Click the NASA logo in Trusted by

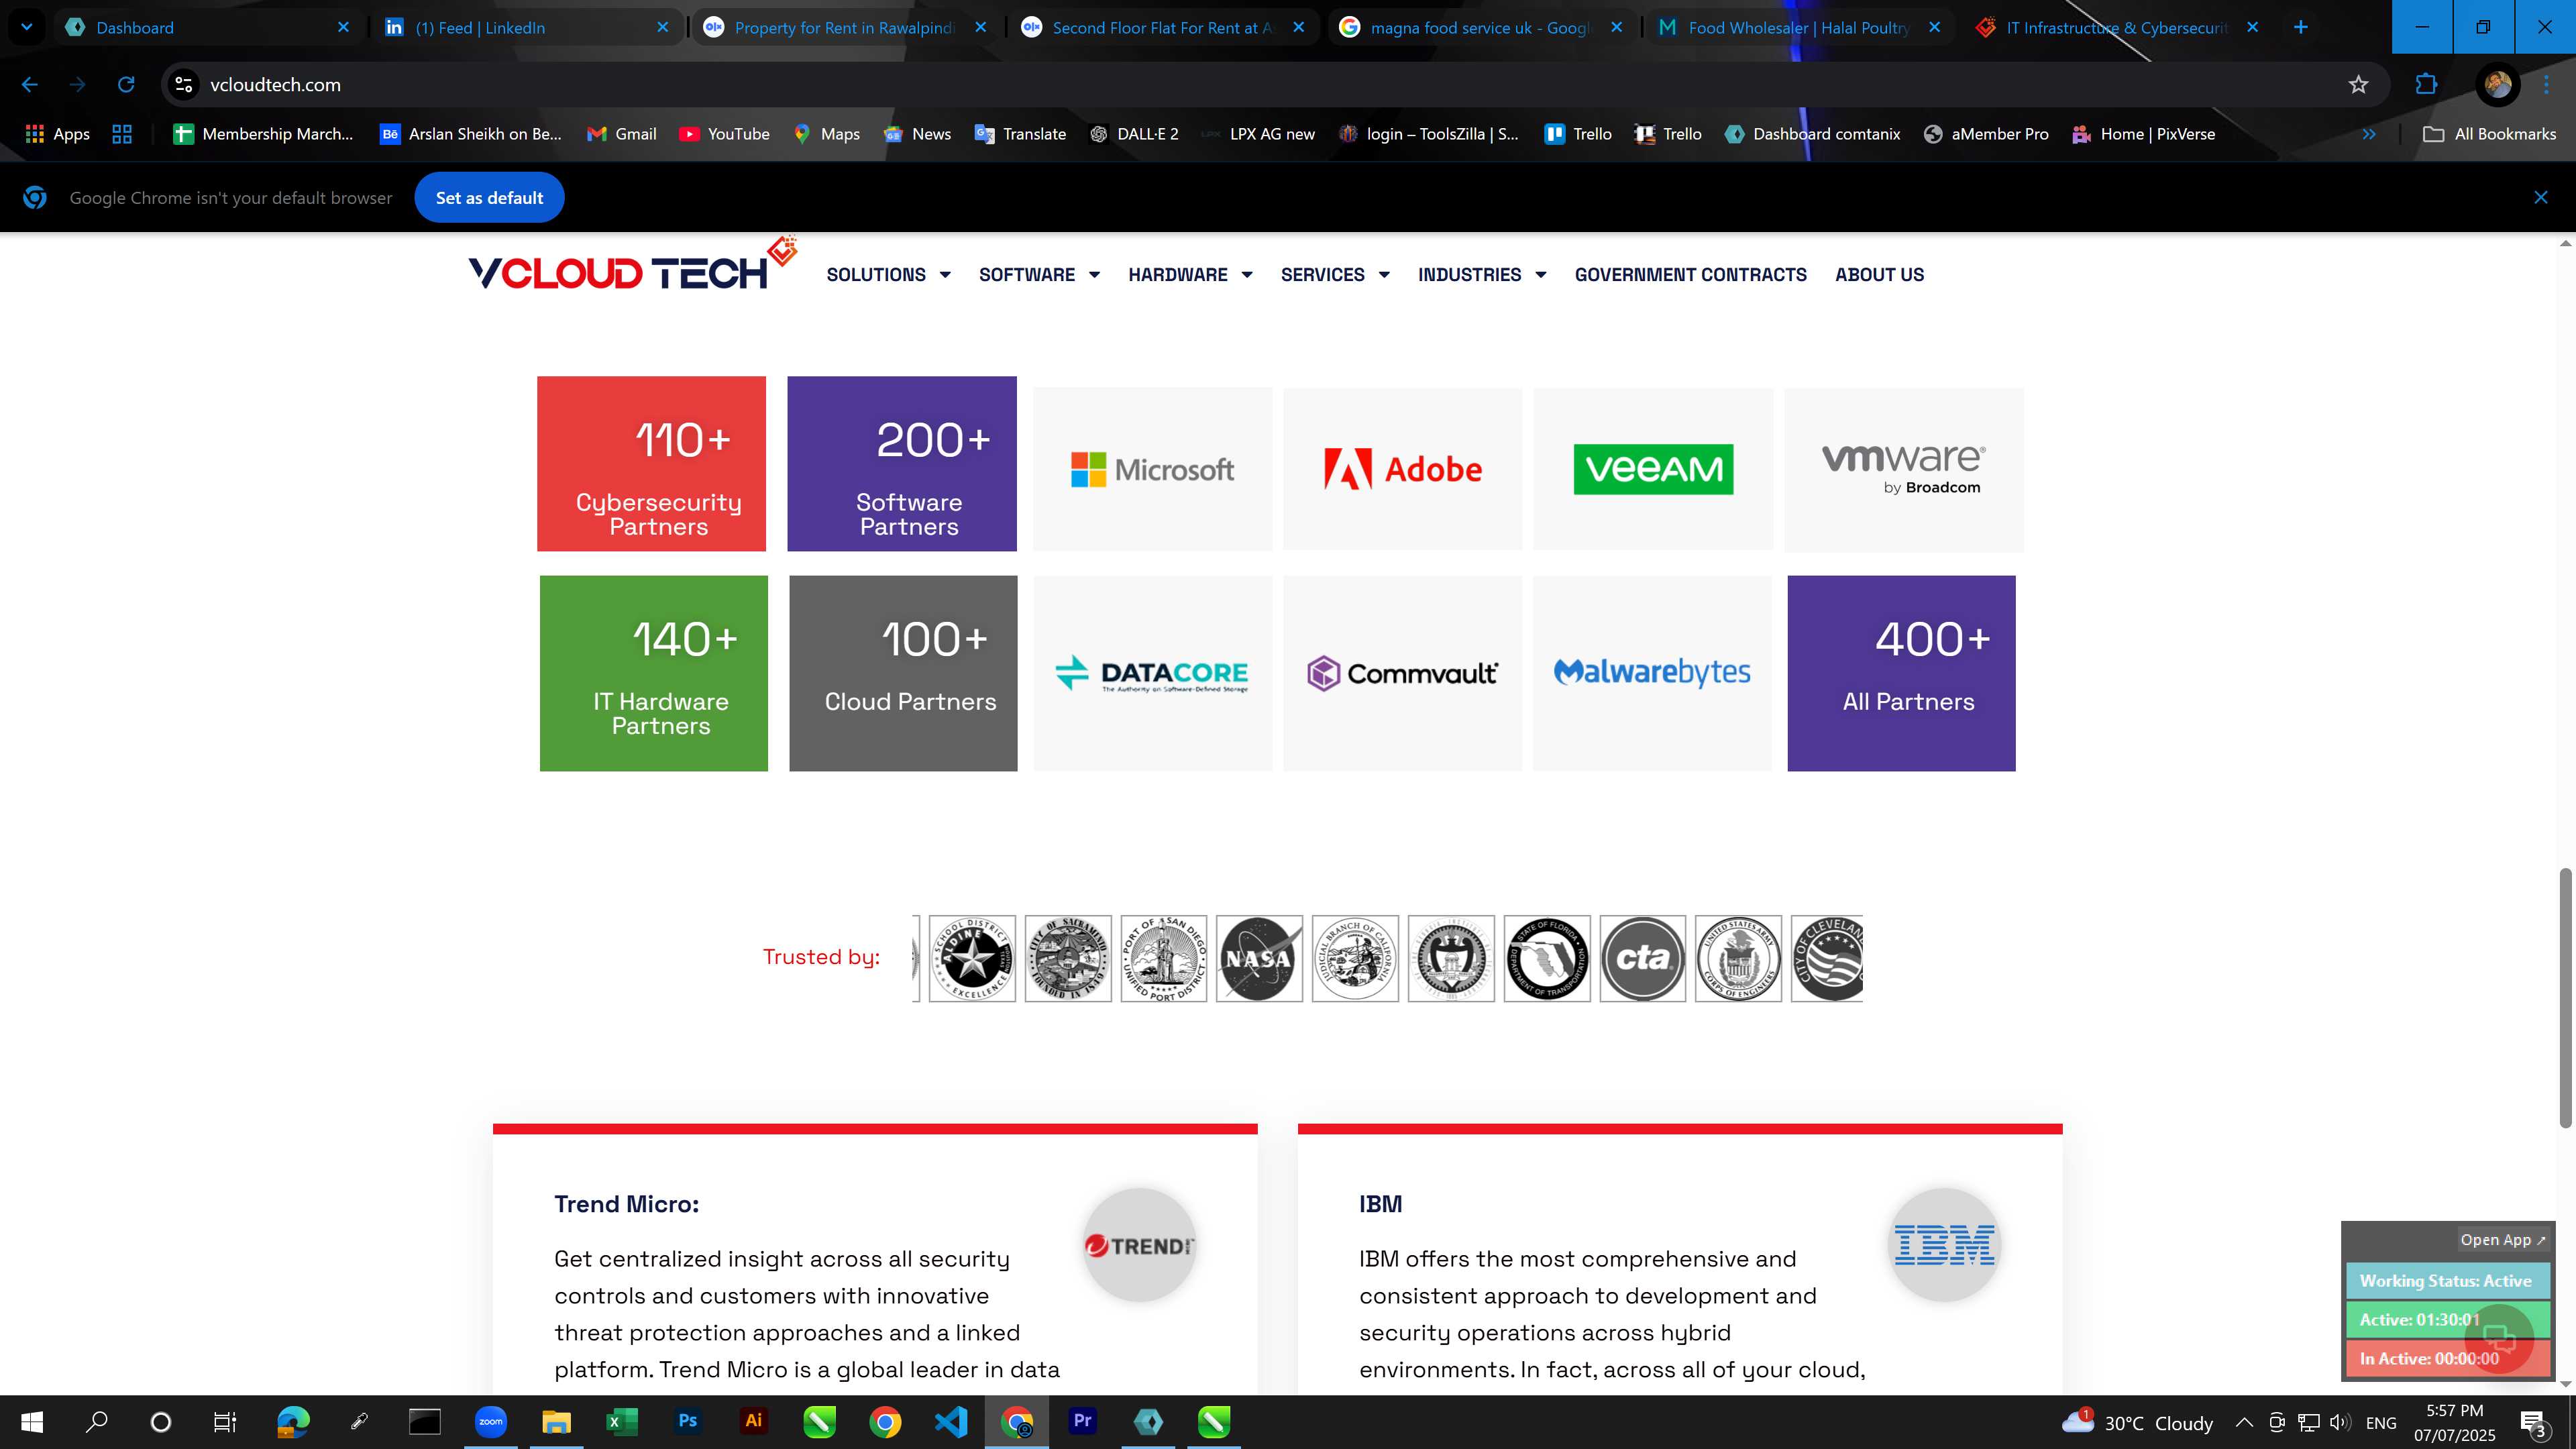[x=1259, y=958]
